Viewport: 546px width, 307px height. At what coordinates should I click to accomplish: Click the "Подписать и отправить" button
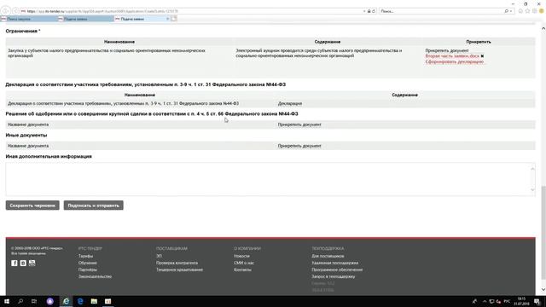(x=93, y=206)
